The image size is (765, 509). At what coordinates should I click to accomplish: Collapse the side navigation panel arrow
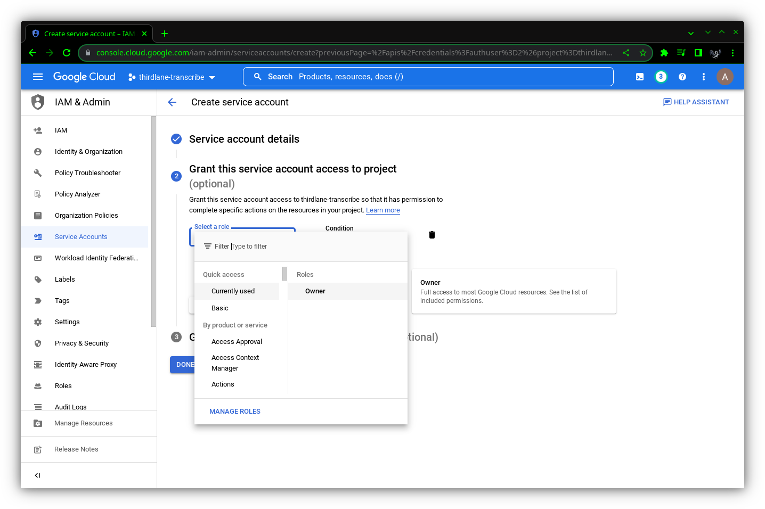(x=37, y=475)
